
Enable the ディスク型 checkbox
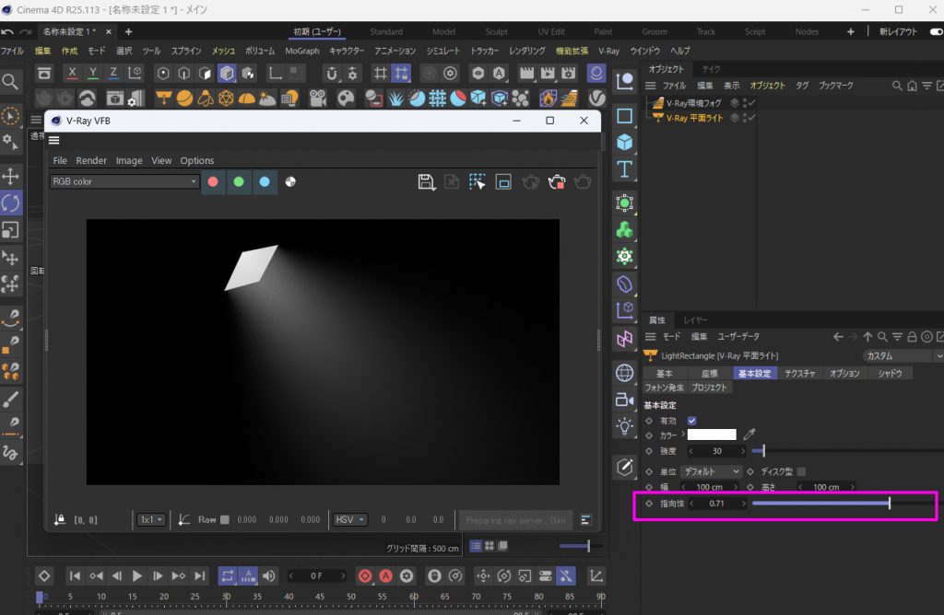[800, 471]
